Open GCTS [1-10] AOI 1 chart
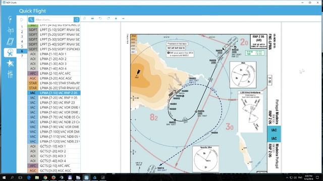323x181 pixels. click(54, 146)
